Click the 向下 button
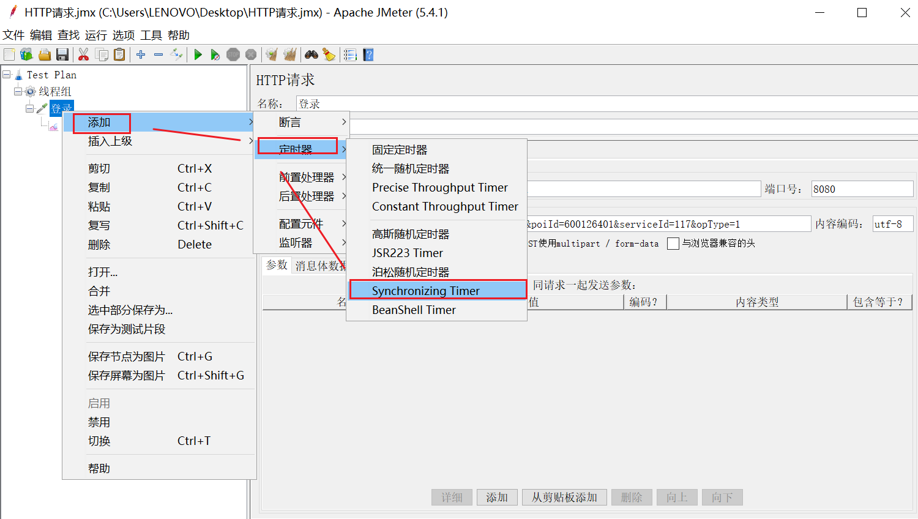Viewport: 918px width, 519px height. [x=722, y=498]
